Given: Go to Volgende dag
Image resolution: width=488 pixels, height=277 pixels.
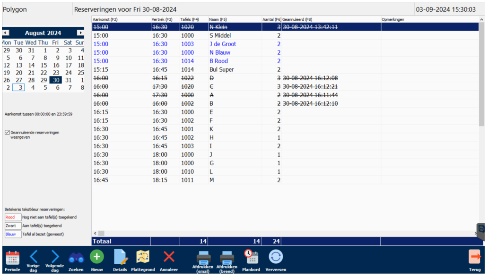Looking at the screenshot, I should click(x=55, y=261).
